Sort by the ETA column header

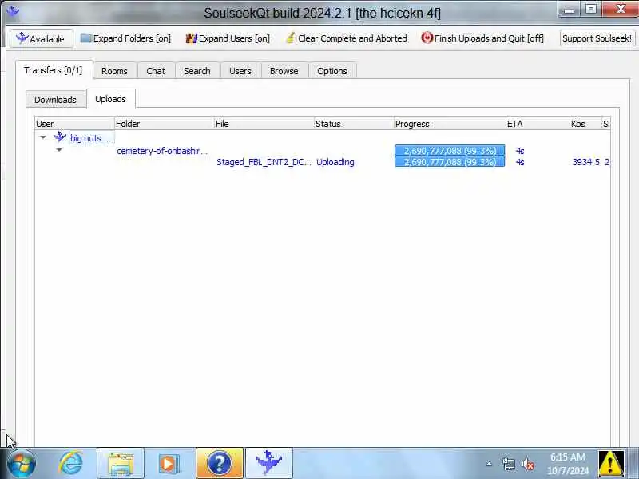coord(538,124)
